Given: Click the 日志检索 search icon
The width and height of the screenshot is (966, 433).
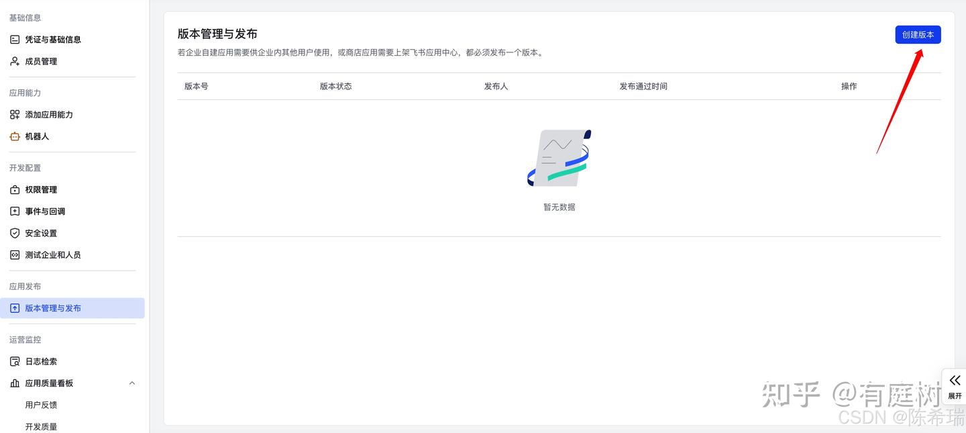Looking at the screenshot, I should click(x=15, y=362).
